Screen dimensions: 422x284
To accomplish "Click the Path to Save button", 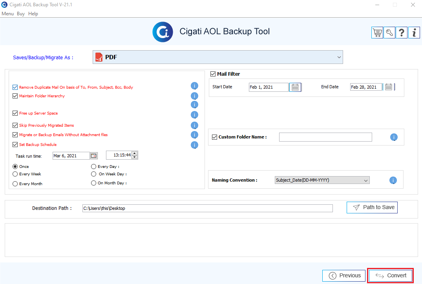I will (x=372, y=208).
